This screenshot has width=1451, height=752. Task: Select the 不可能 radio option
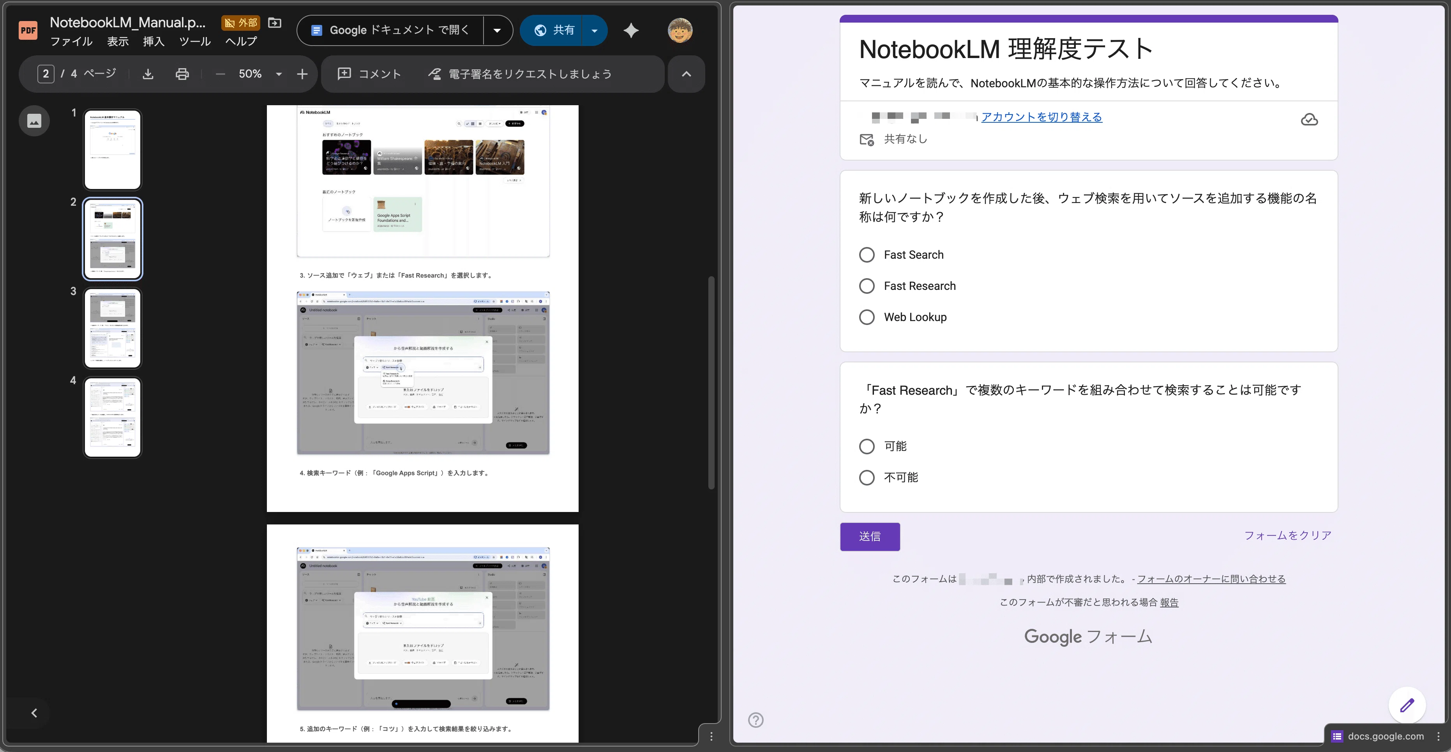867,478
